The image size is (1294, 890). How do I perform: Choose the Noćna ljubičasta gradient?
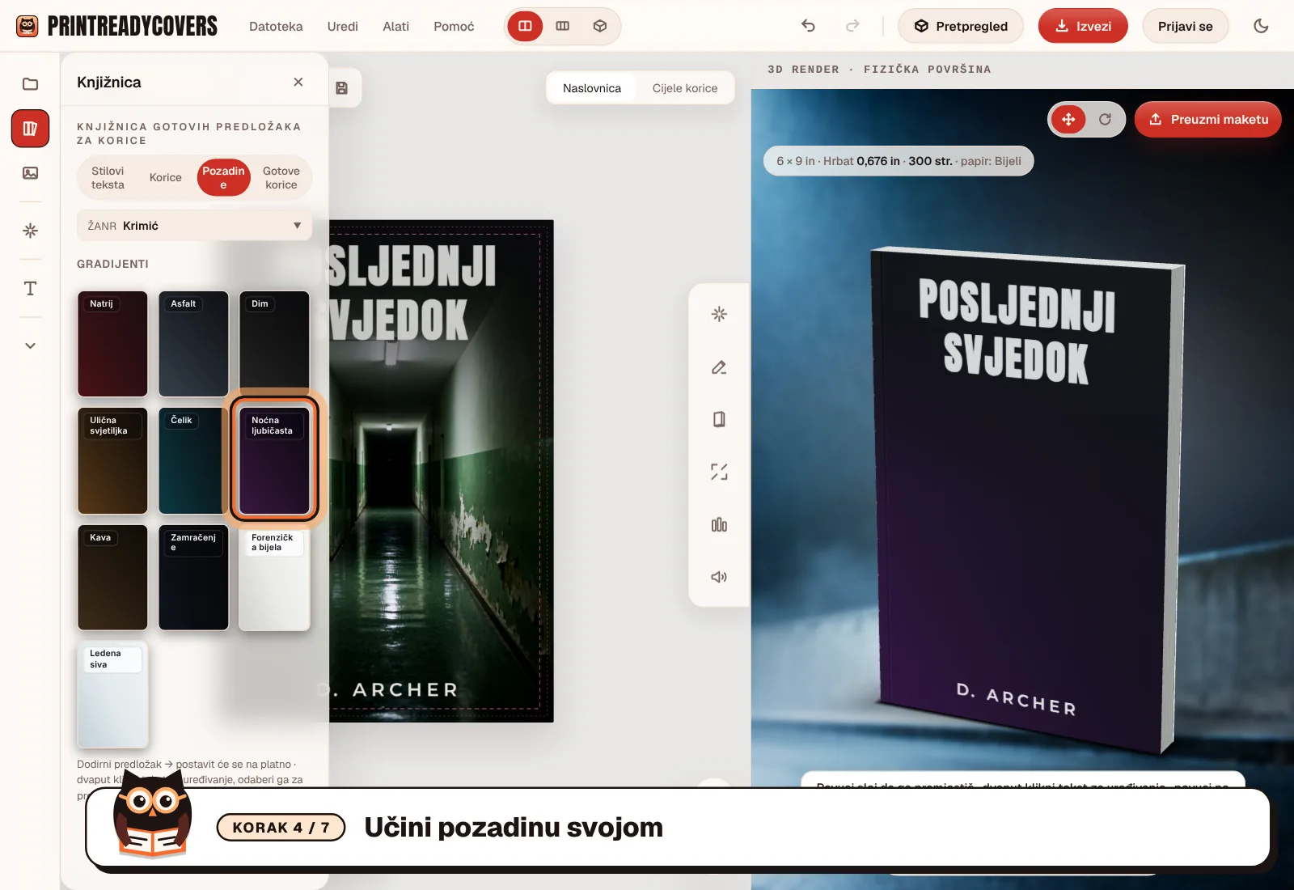coord(274,460)
